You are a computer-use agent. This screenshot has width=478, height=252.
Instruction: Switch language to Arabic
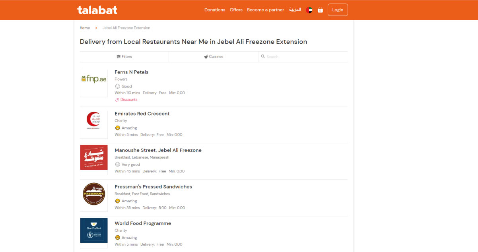click(x=295, y=10)
